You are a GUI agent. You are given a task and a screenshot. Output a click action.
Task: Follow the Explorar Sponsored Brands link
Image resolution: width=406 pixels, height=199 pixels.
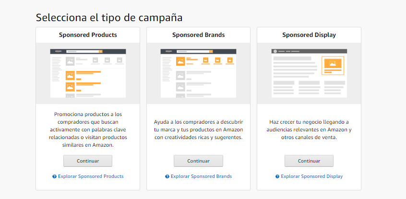tap(201, 176)
